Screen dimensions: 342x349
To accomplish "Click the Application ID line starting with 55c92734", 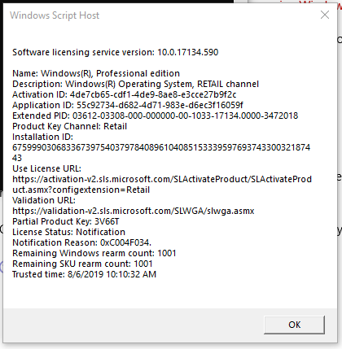I will click(x=128, y=105).
